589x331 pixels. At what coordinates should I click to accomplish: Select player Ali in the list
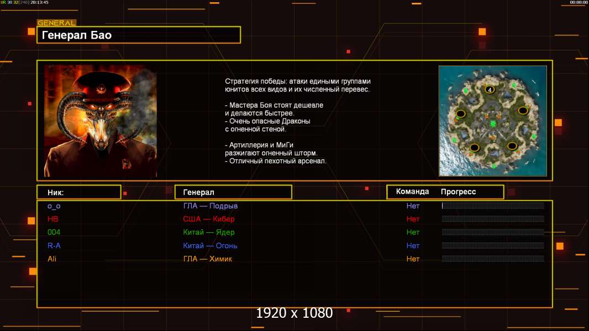coord(52,259)
